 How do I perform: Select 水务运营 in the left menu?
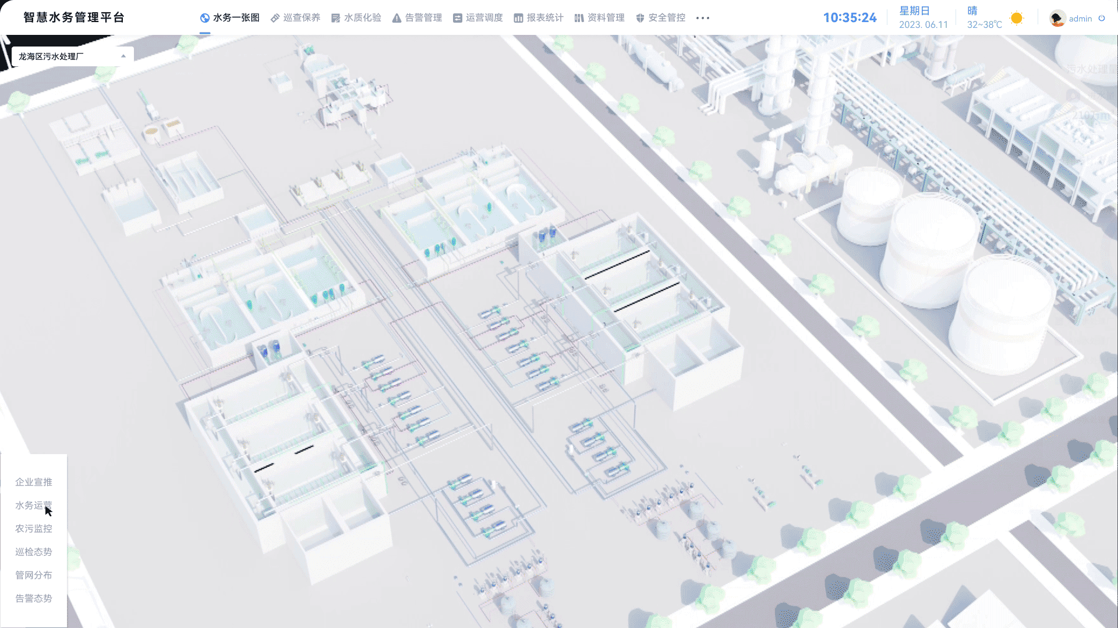(x=34, y=505)
